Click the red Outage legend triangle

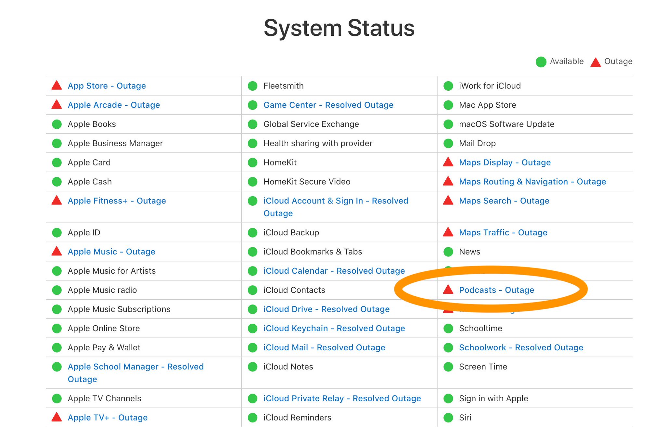coord(595,62)
